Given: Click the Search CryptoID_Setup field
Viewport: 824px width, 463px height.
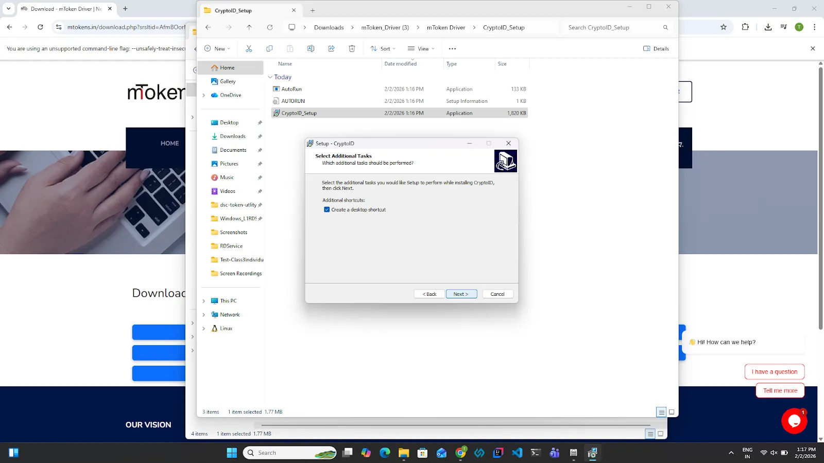Looking at the screenshot, I should 617,27.
